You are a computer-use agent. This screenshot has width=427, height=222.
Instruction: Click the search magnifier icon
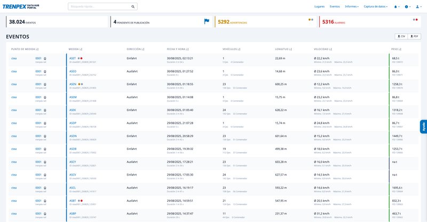(133, 6)
